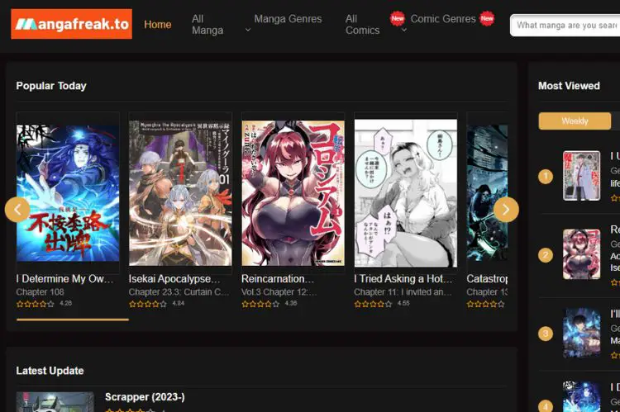This screenshot has width=620, height=412.
Task: Open Chapter 23.3: Curtain C... link
Action: coord(179,292)
